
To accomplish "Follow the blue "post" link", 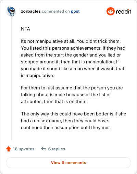I will pos(75,11).
